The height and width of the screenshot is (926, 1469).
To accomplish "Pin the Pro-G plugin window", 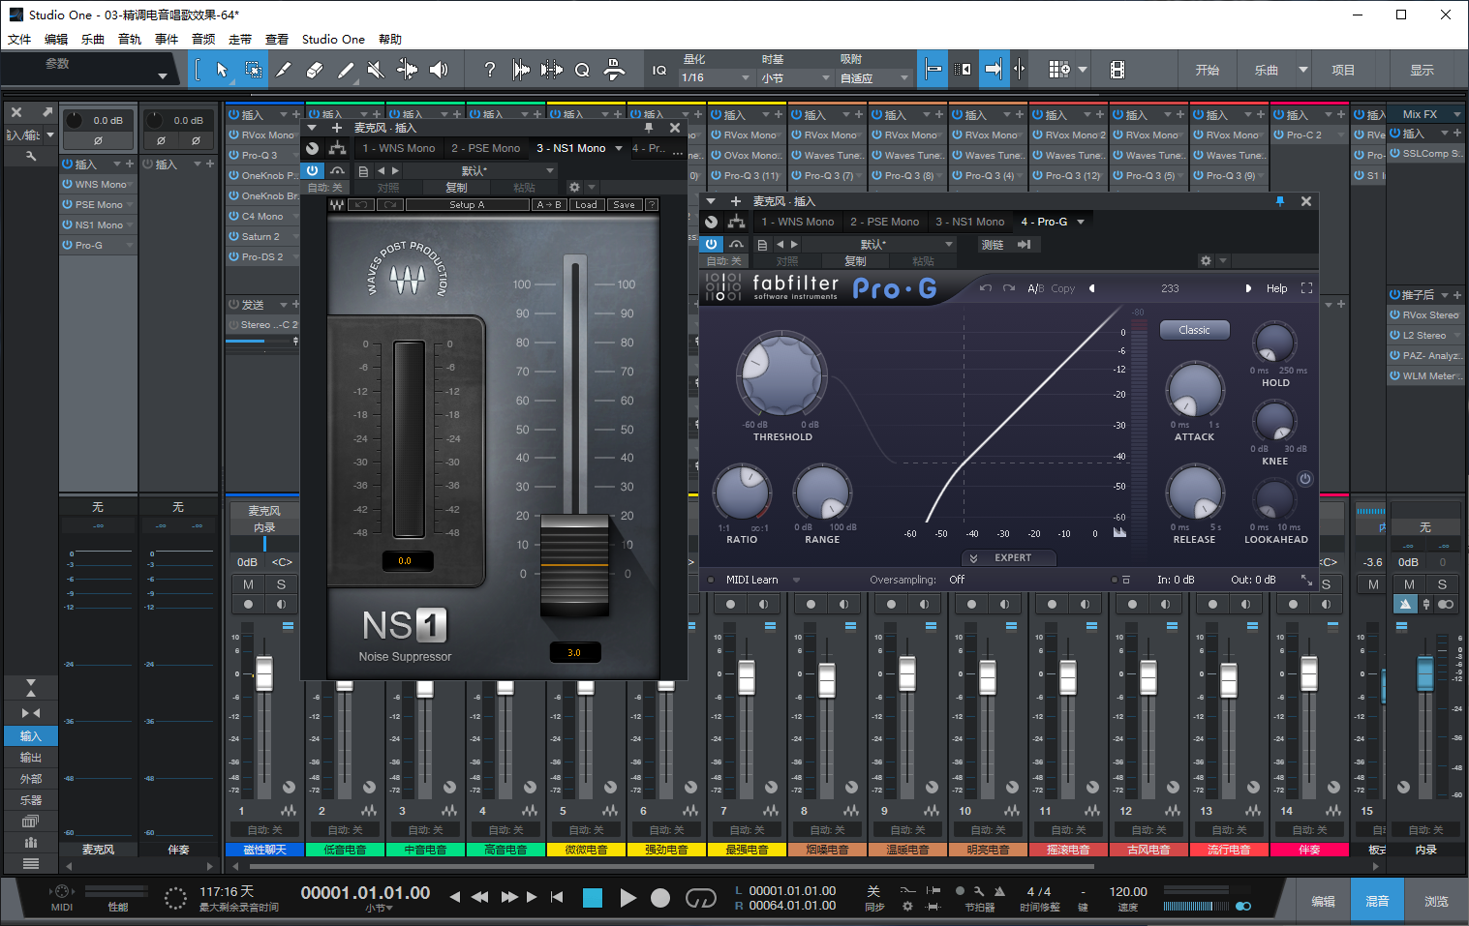I will coord(1279,201).
